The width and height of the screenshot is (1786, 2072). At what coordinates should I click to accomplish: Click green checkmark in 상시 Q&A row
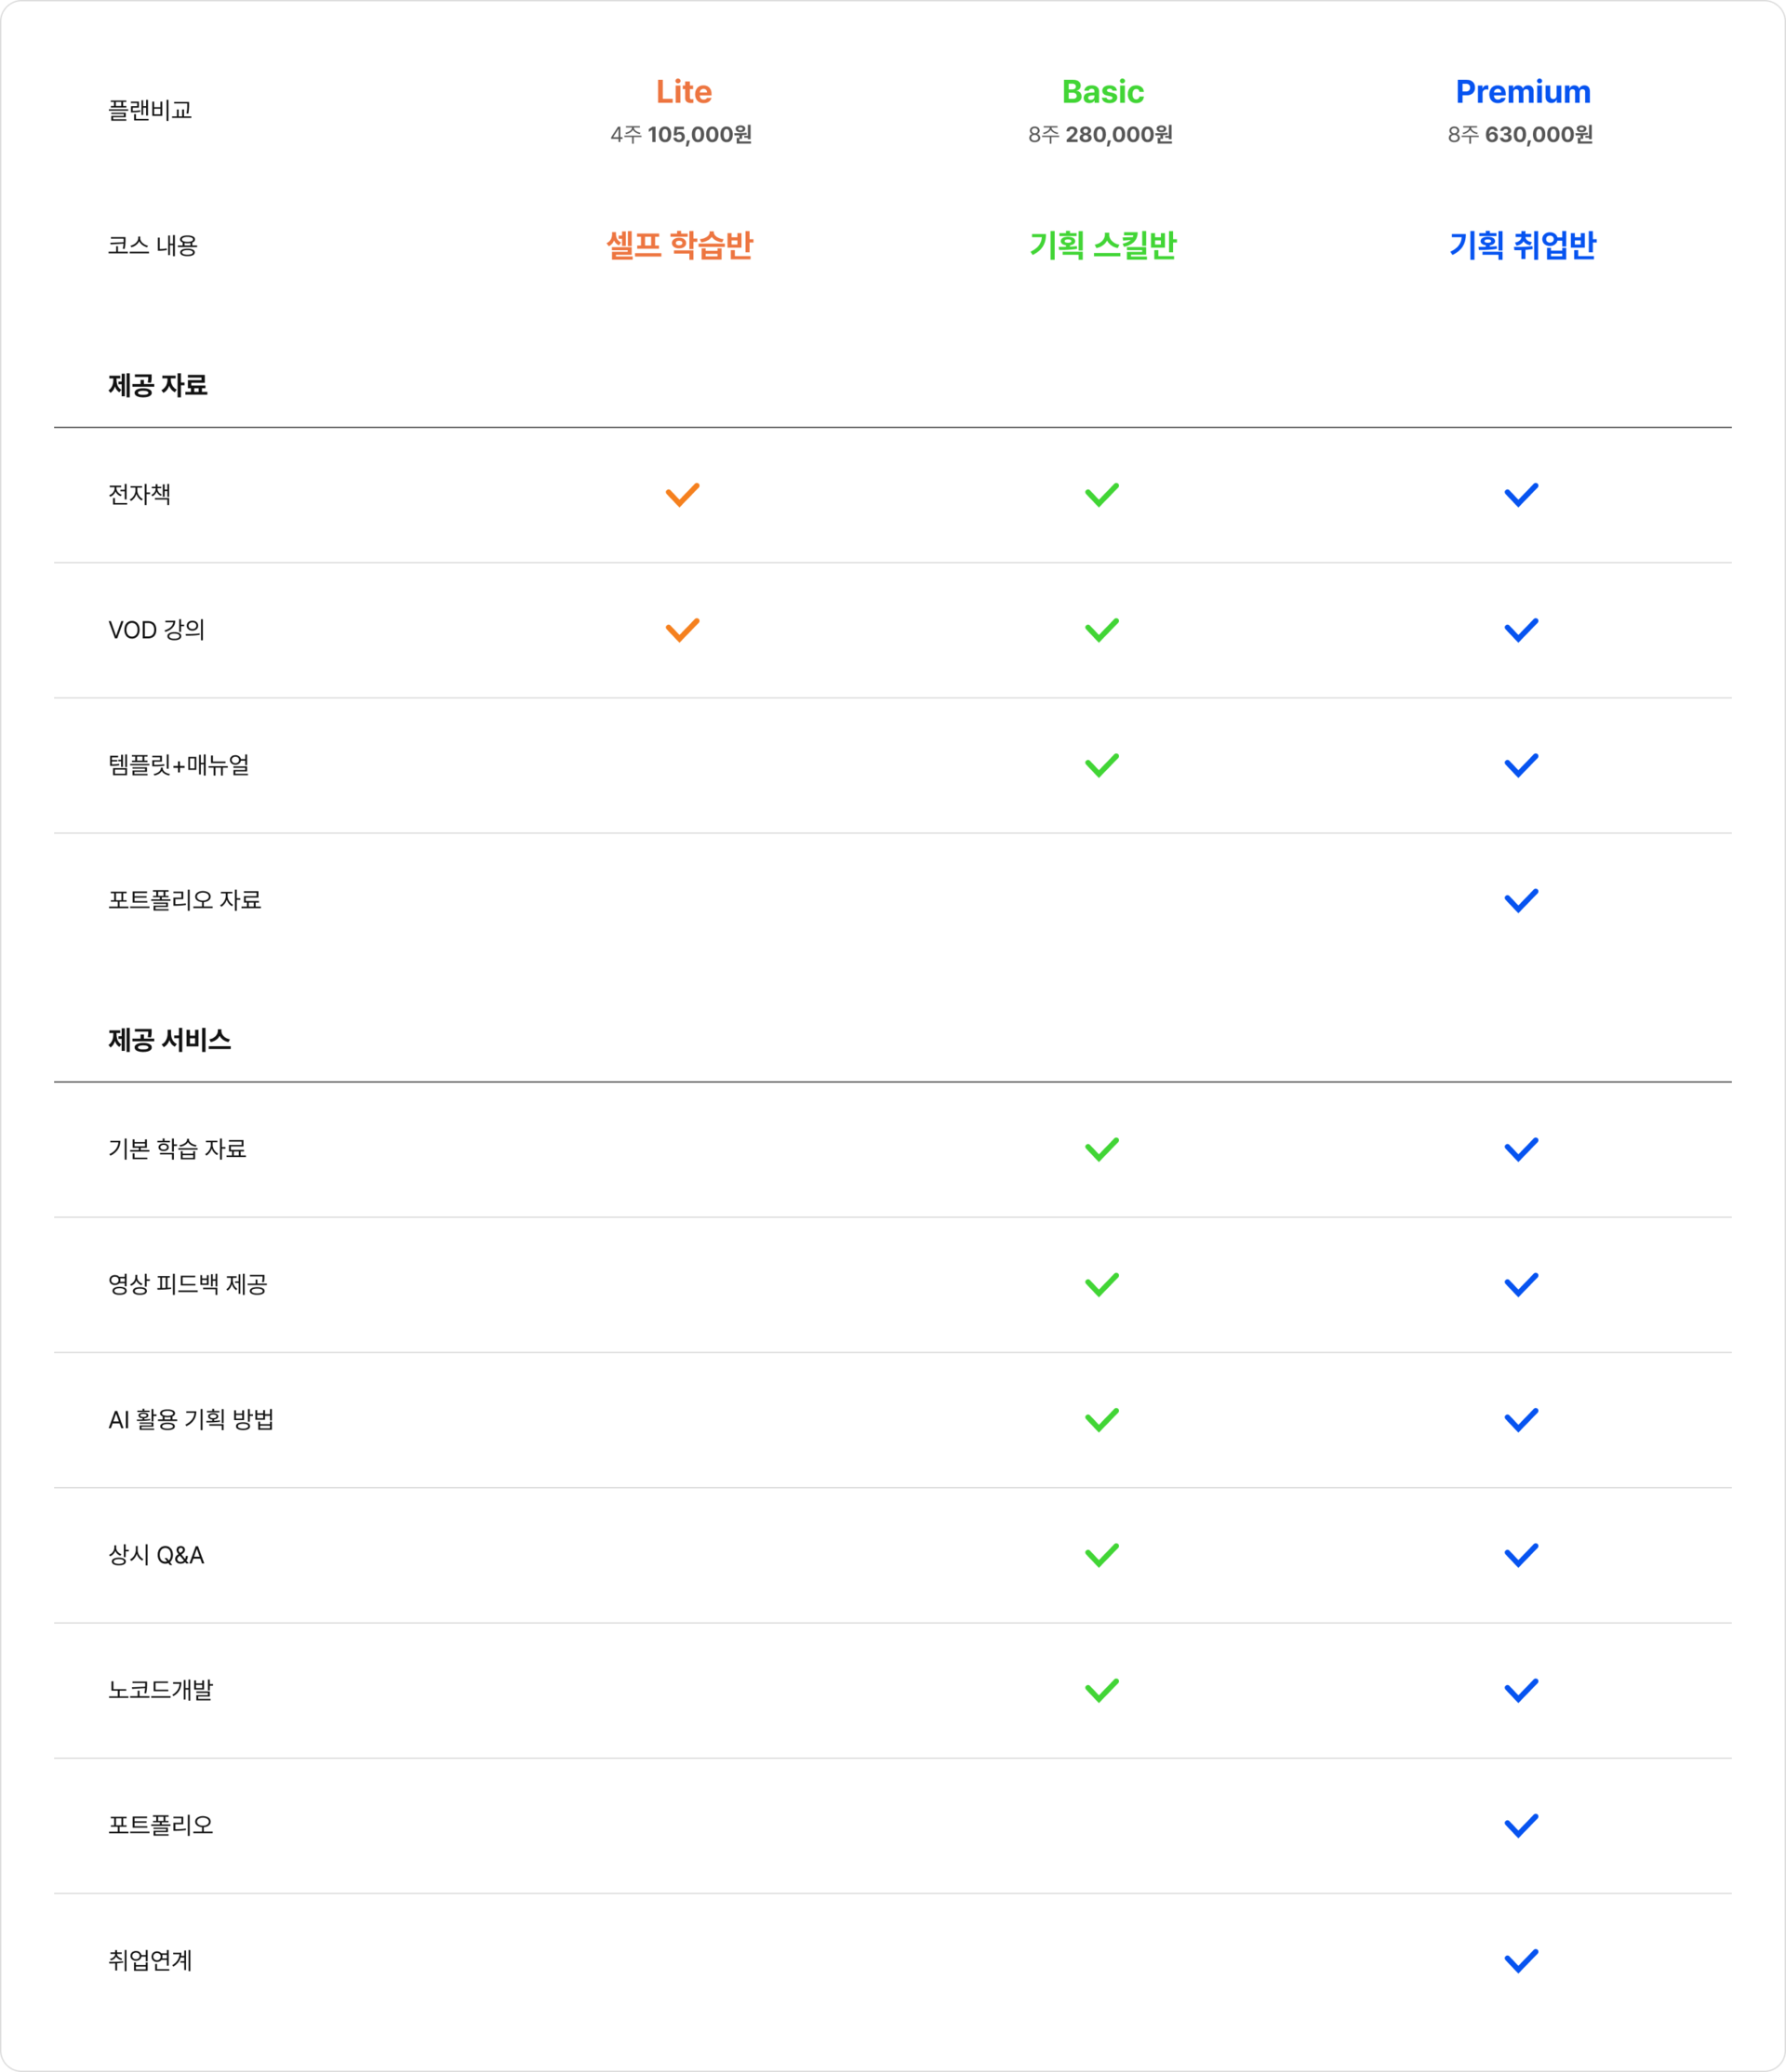(x=1101, y=1555)
